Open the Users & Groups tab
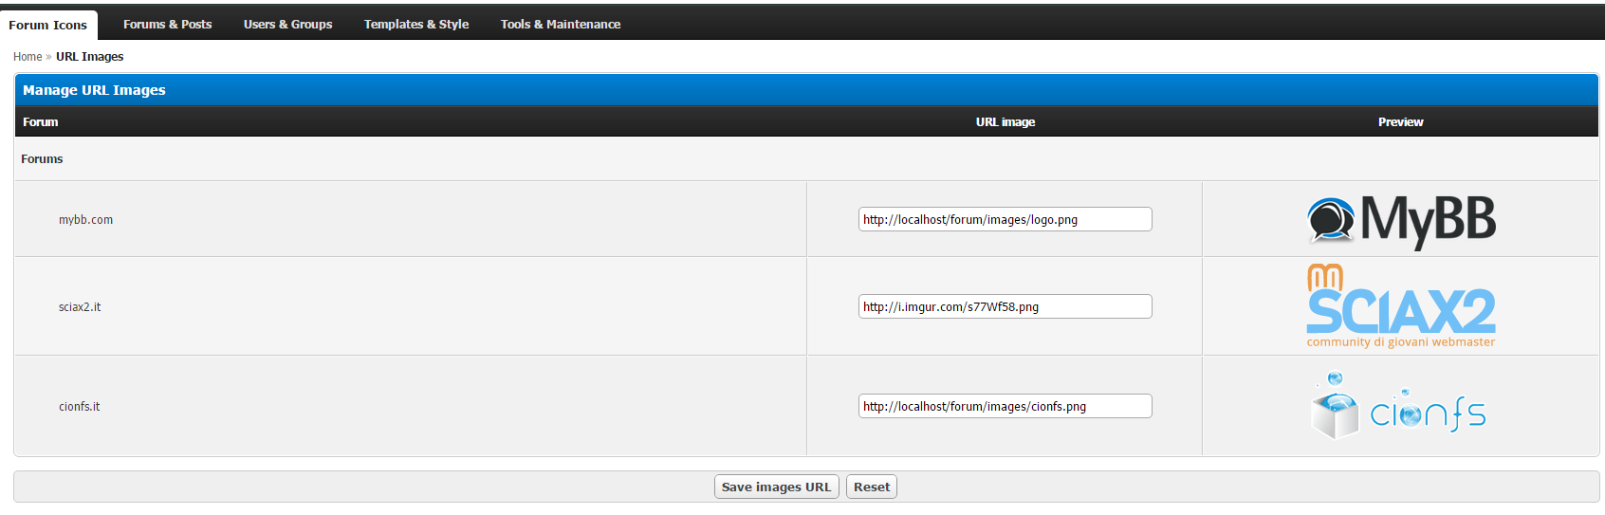 point(287,25)
